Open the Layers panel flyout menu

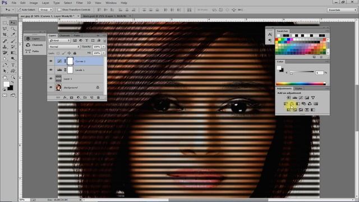pyautogui.click(x=104, y=35)
